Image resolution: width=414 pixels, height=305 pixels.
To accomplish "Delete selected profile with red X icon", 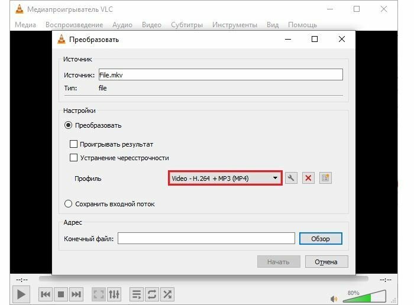I will [308, 178].
